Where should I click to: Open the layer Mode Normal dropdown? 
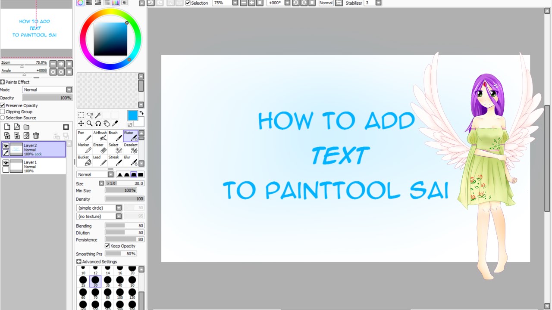point(47,90)
